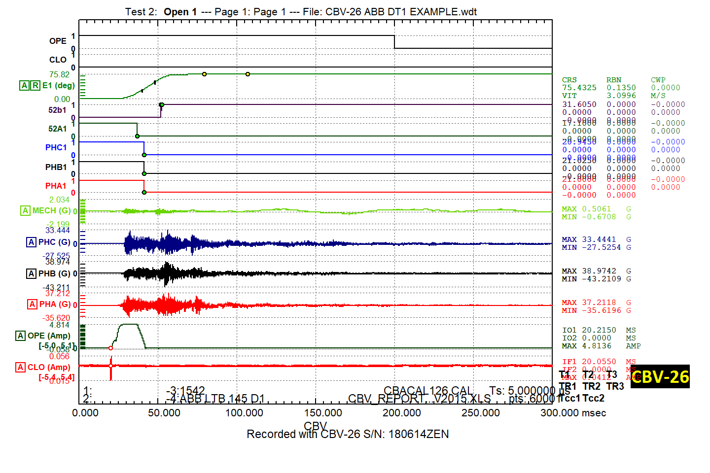The width and height of the screenshot is (710, 473).
Task: Click the CLO channel label
Action: [x=58, y=60]
